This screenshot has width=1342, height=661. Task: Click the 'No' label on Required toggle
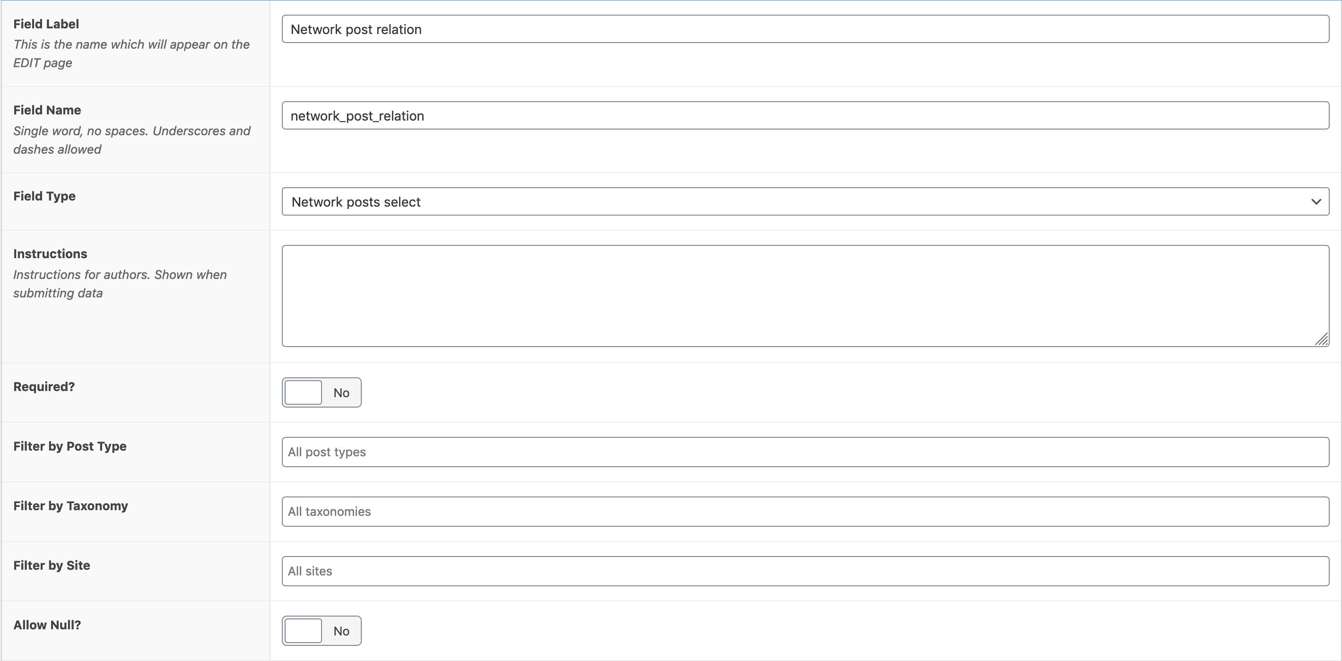(x=341, y=393)
